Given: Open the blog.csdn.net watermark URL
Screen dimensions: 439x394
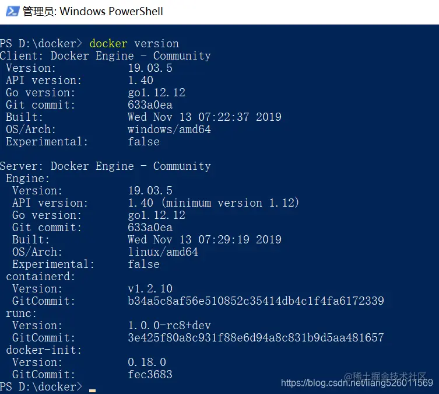Looking at the screenshot, I should [357, 383].
